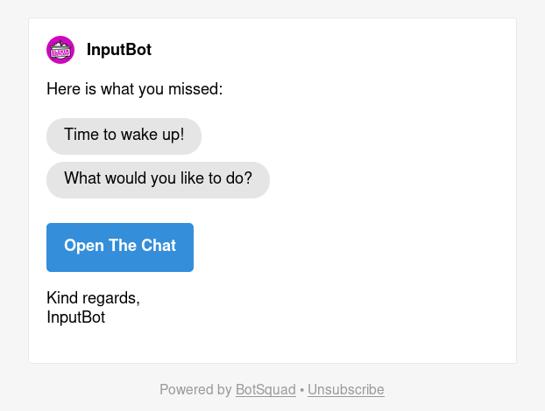Click blank area right of Open The Chat
545x411 pixels.
pos(350,247)
